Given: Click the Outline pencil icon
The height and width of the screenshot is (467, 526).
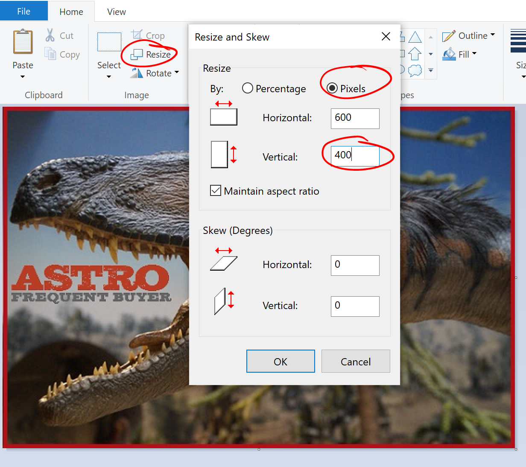Looking at the screenshot, I should click(x=449, y=36).
